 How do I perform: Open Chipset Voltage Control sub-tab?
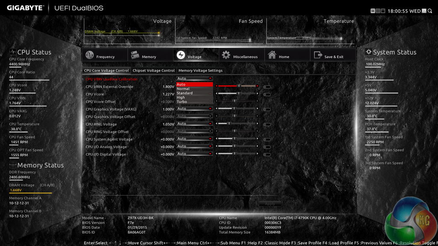[x=154, y=70]
